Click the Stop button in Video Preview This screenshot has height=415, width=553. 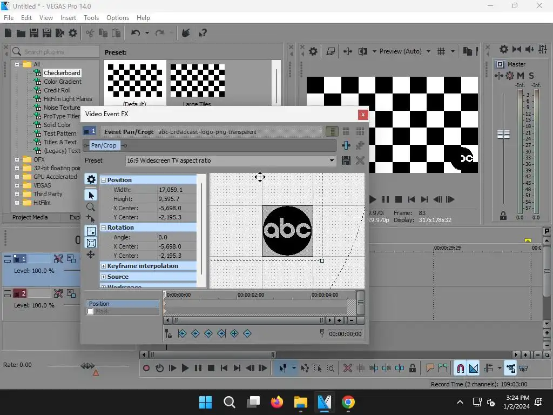[399, 199]
